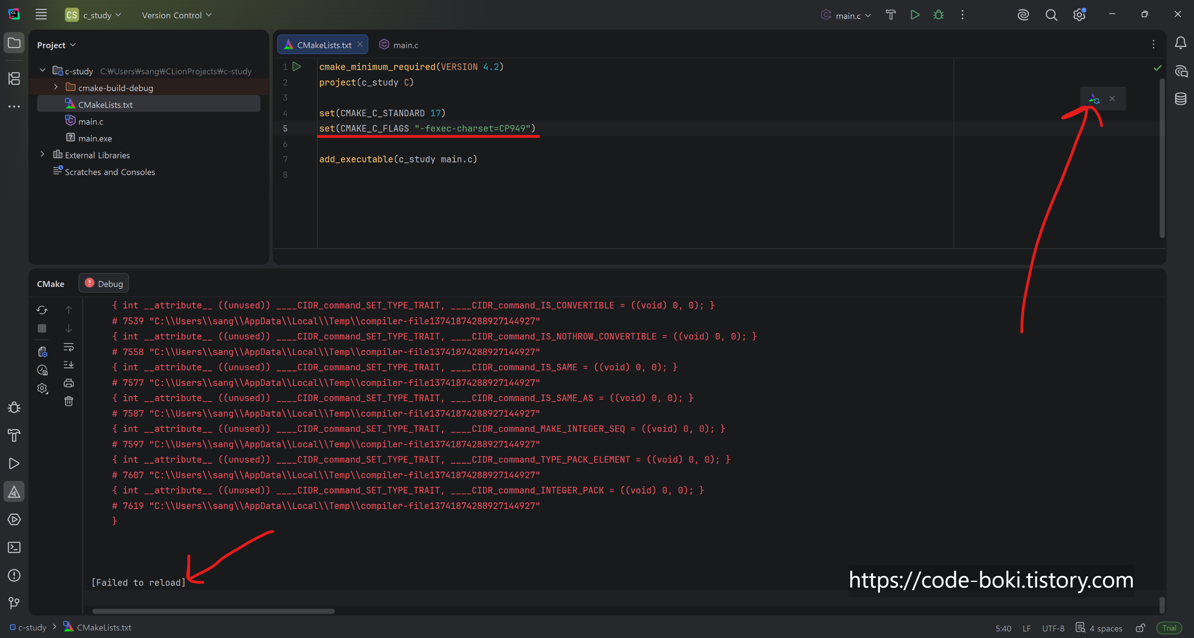1194x638 pixels.
Task: Change file encoding UTF-8
Action: pyautogui.click(x=1053, y=628)
